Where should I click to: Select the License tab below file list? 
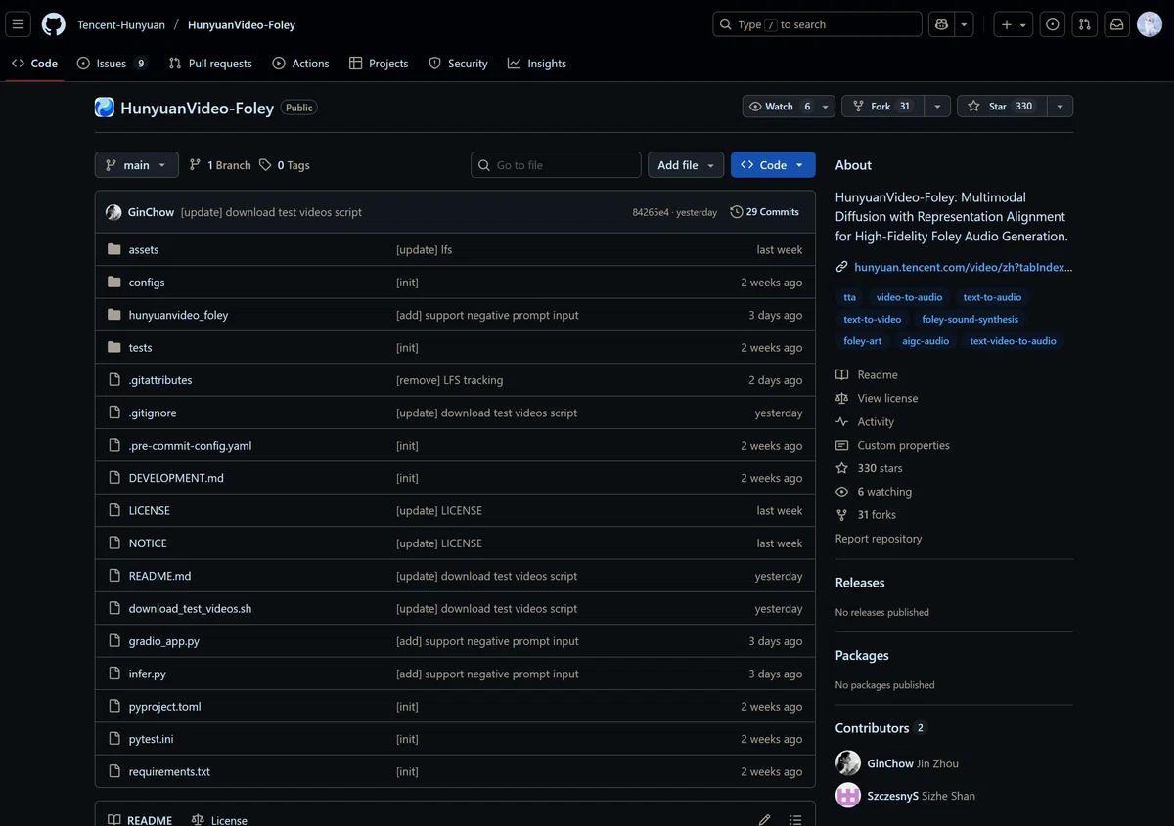pyautogui.click(x=219, y=820)
